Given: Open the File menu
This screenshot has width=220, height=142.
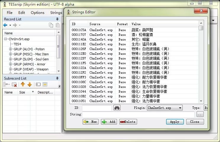Looking at the screenshot, I should pyautogui.click(x=9, y=13).
